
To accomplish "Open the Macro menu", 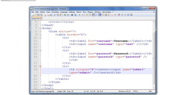I will click(x=79, y=12).
